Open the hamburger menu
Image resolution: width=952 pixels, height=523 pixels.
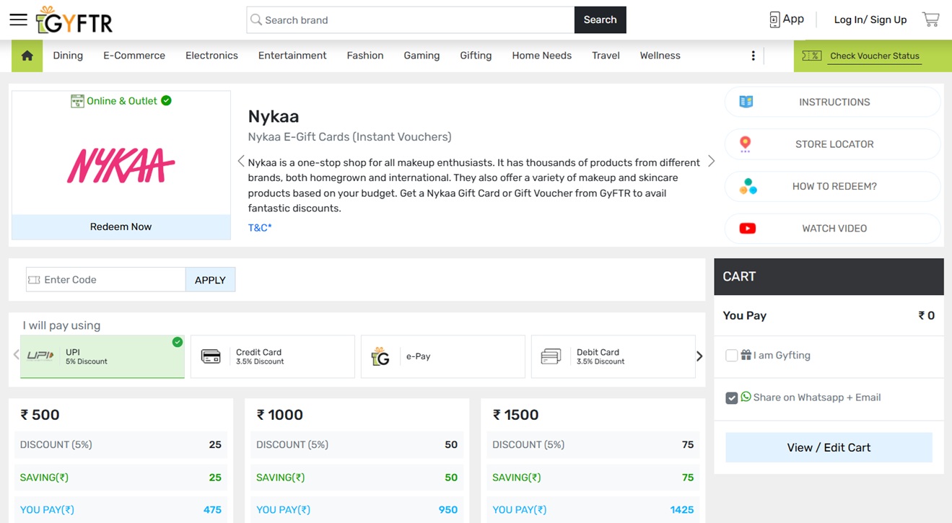point(18,20)
